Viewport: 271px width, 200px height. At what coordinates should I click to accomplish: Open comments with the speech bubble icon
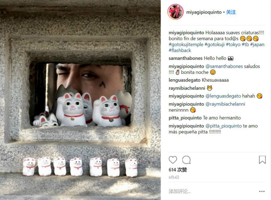(x=186, y=160)
